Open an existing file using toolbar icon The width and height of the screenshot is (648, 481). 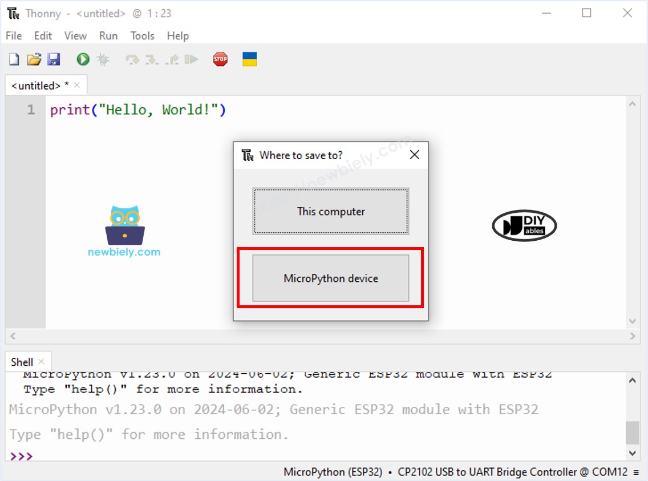coord(33,59)
